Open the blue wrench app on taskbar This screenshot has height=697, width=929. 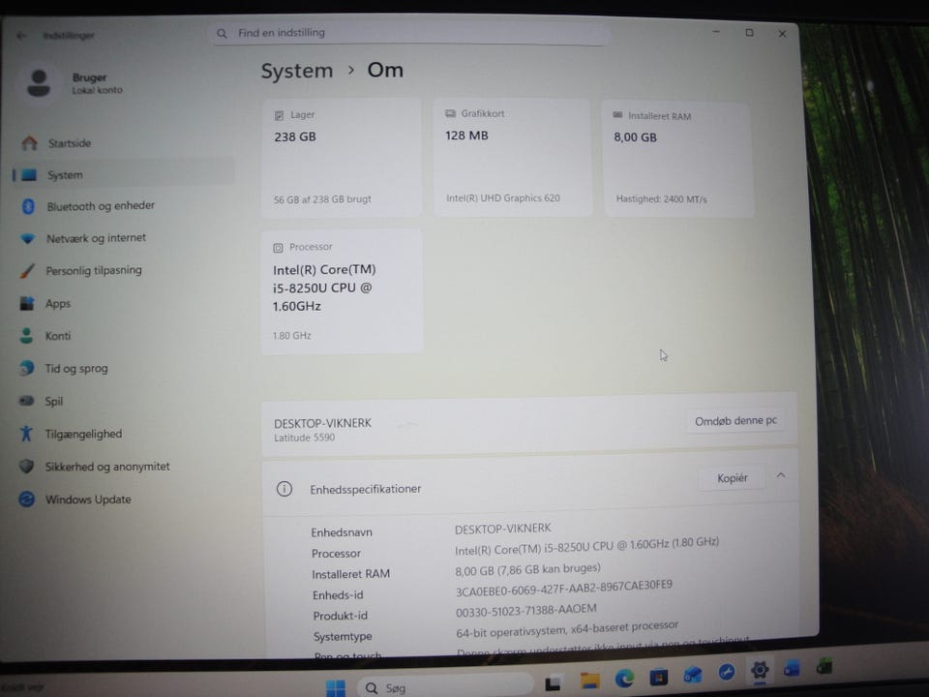727,672
